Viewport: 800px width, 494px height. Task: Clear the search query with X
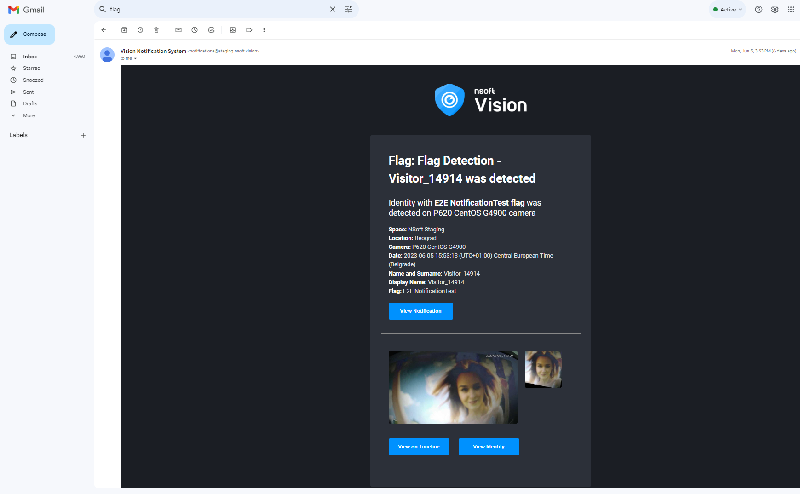[333, 9]
